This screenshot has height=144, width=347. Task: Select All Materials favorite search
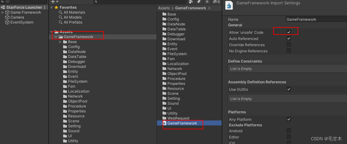(x=74, y=12)
